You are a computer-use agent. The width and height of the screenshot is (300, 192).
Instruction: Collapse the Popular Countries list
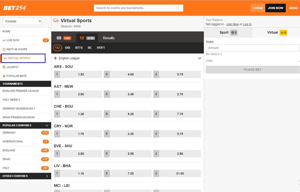point(47,125)
